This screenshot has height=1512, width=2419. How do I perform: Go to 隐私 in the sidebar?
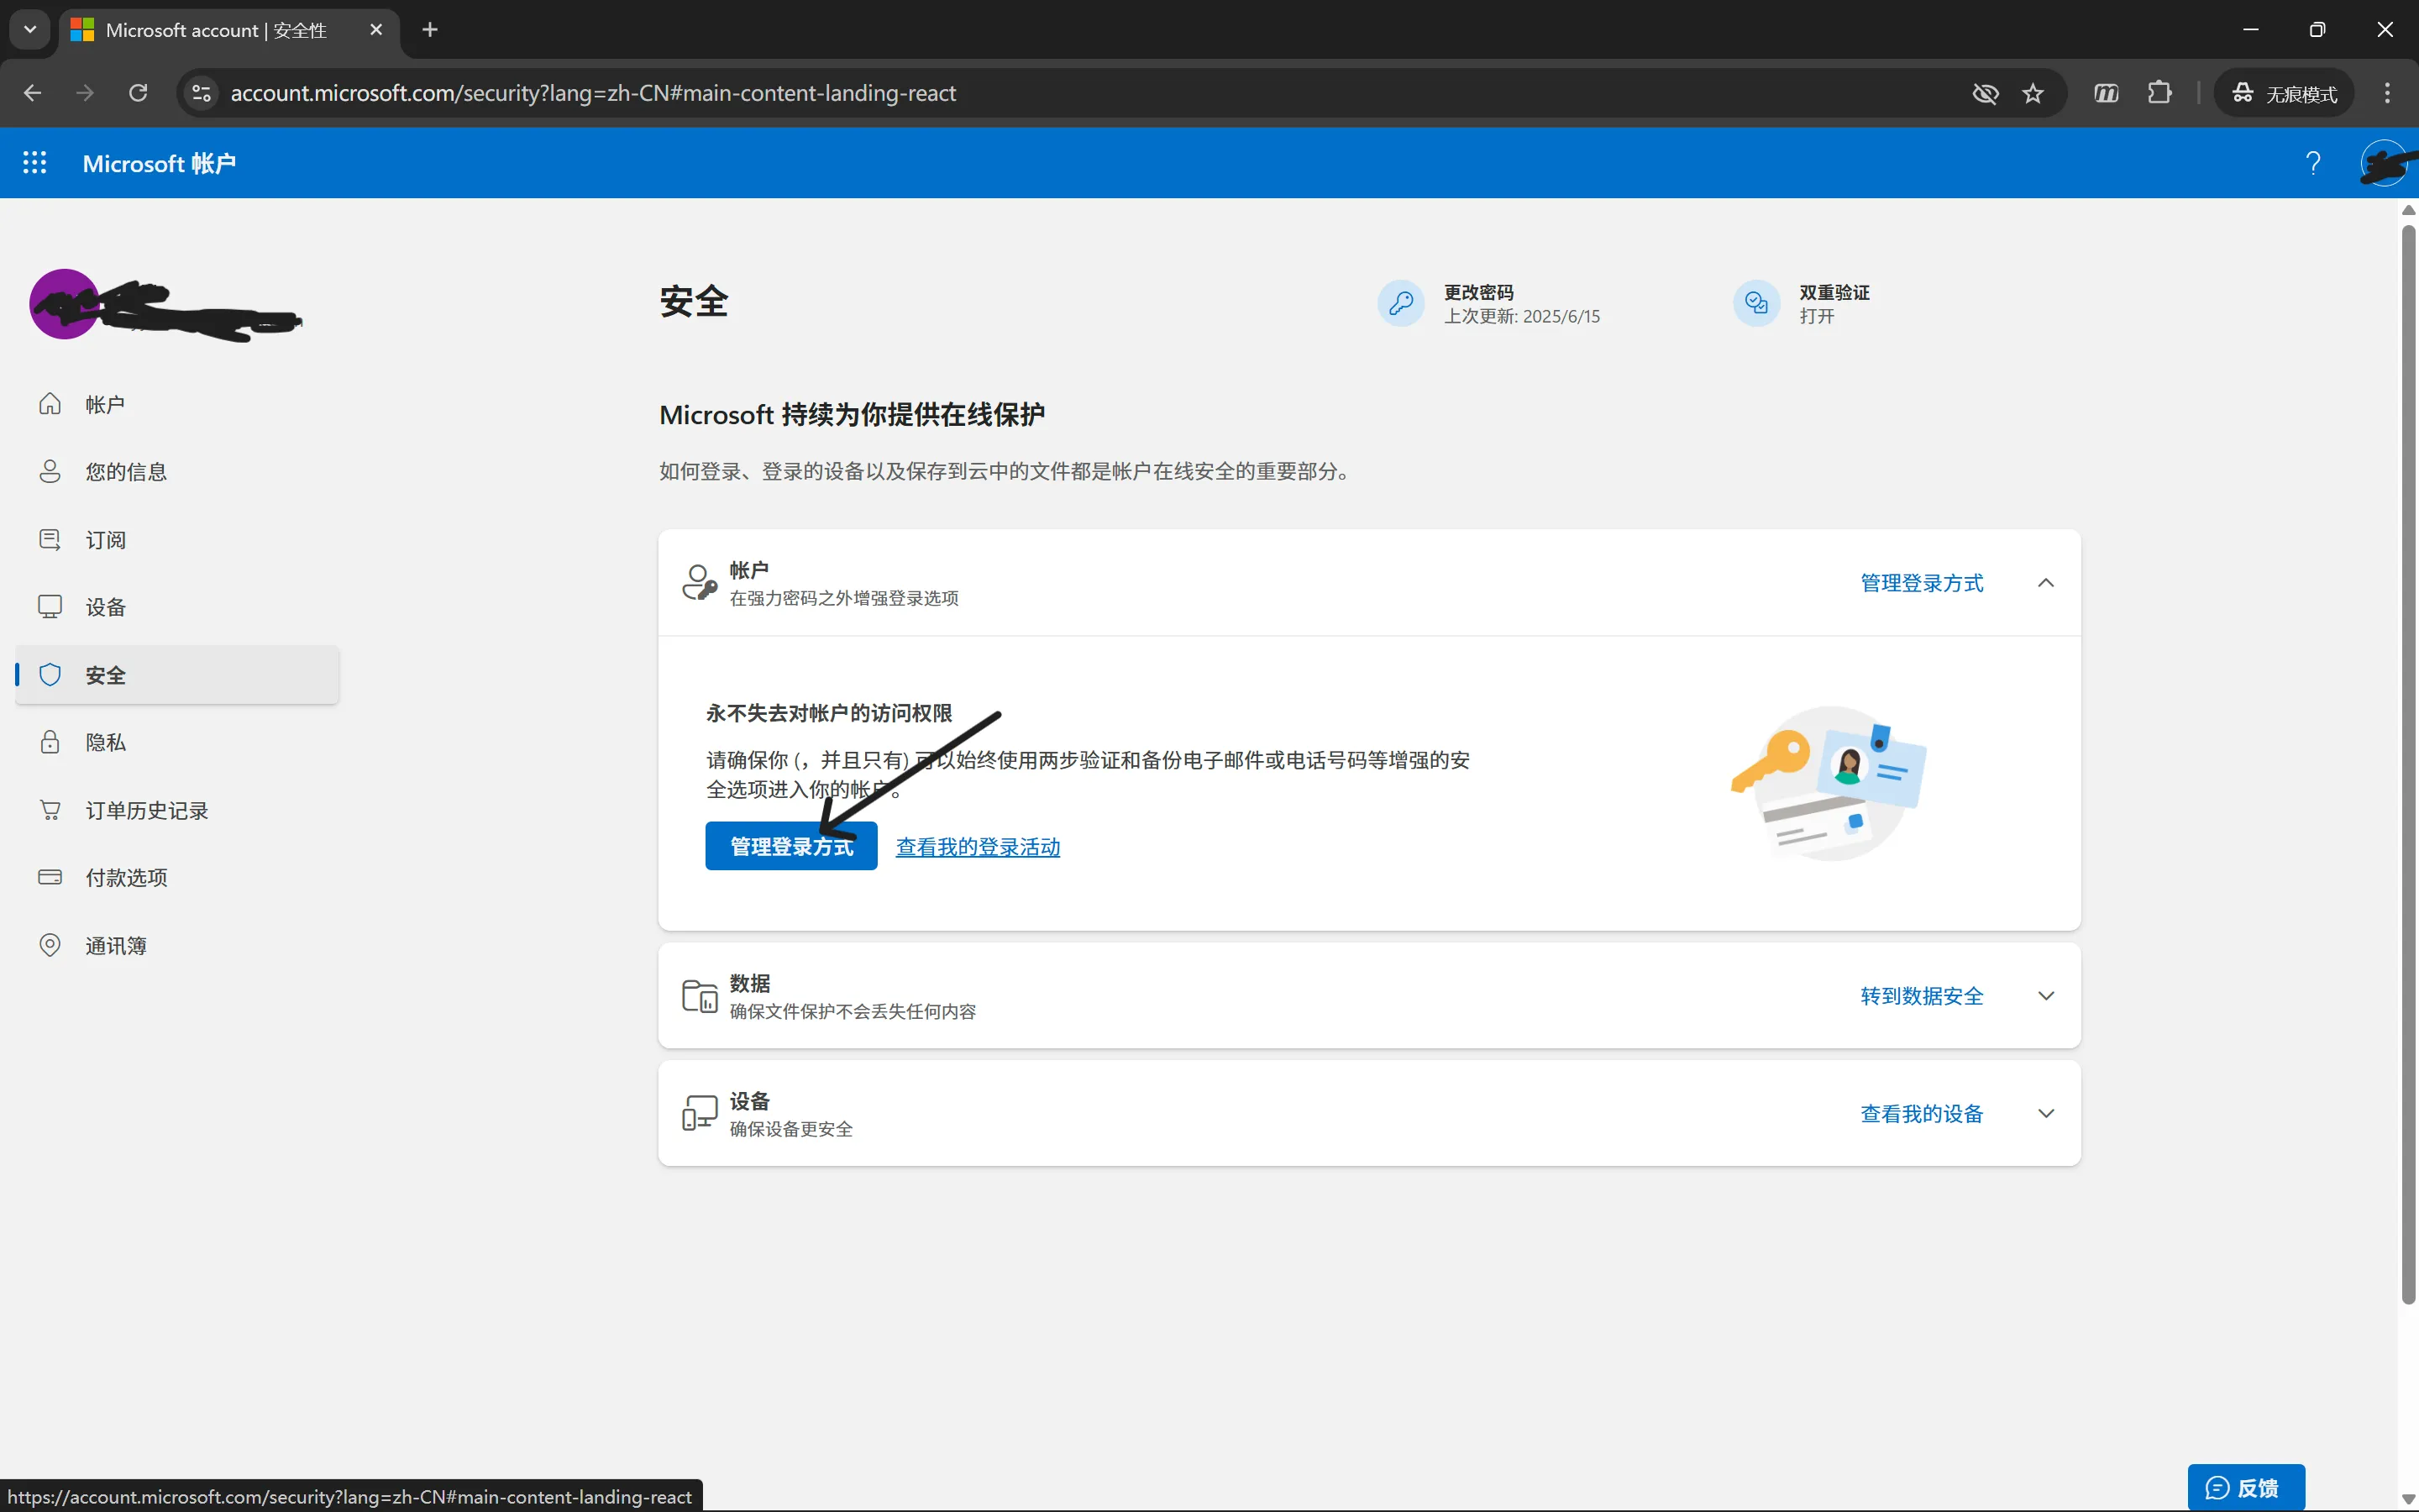pos(106,742)
